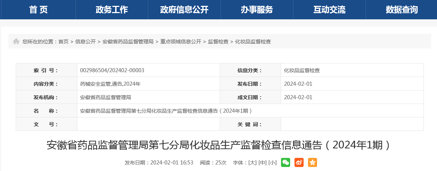
Task: Click the 文号 label cell
Action: pos(47,124)
